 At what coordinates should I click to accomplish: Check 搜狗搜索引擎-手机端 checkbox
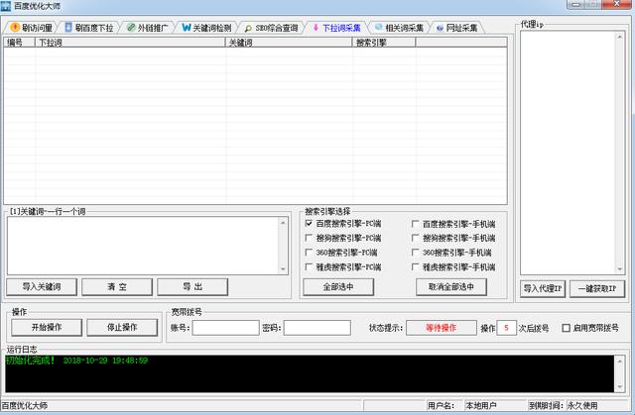[415, 238]
